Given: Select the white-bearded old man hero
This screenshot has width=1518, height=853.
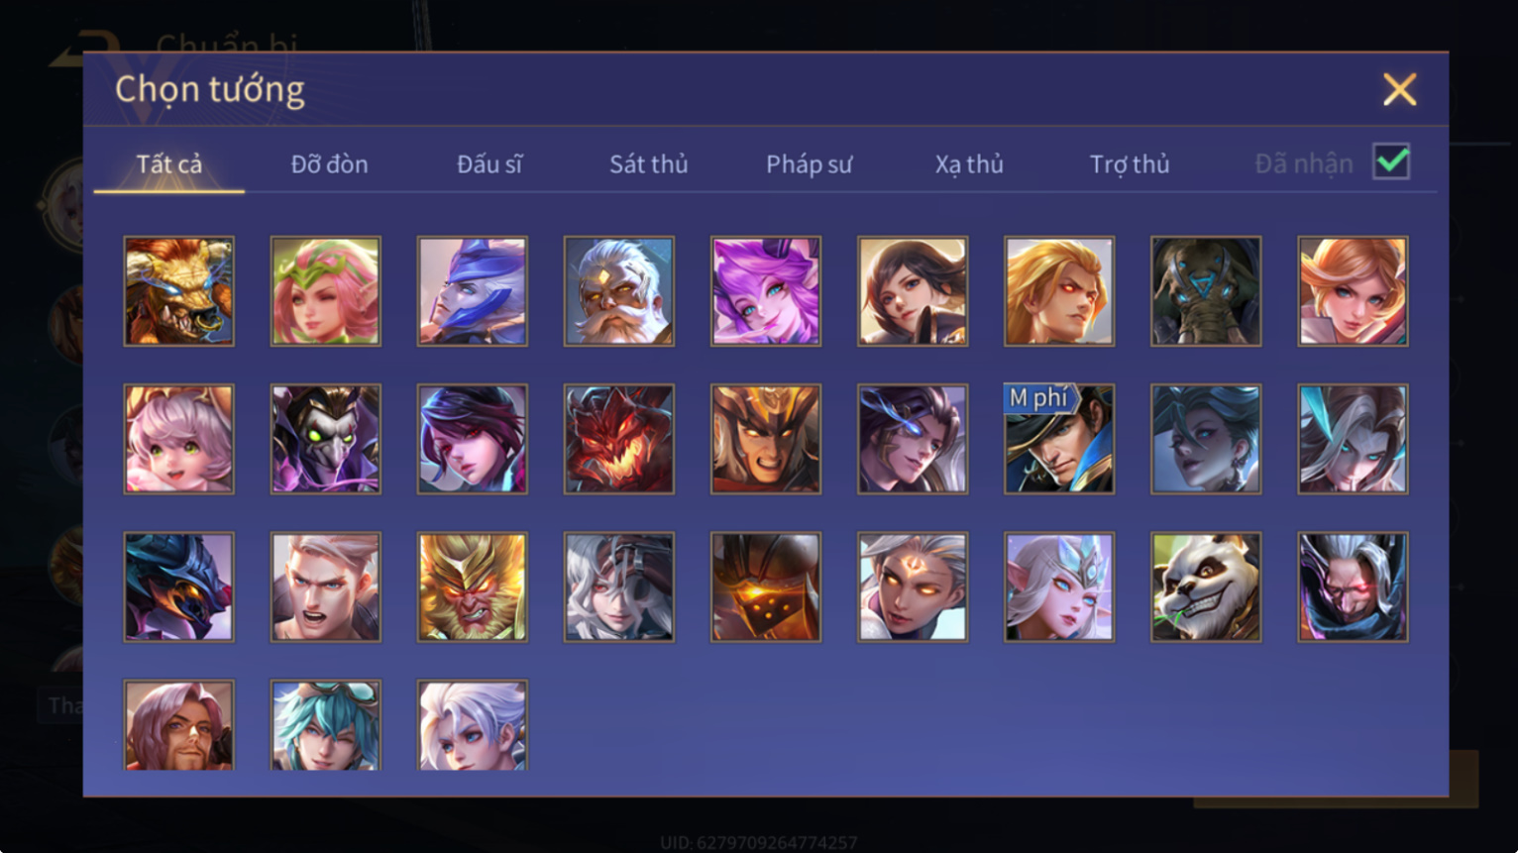Looking at the screenshot, I should coord(619,291).
